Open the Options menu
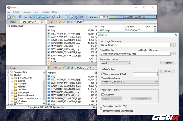The width and height of the screenshot is (183, 121). (46, 12)
